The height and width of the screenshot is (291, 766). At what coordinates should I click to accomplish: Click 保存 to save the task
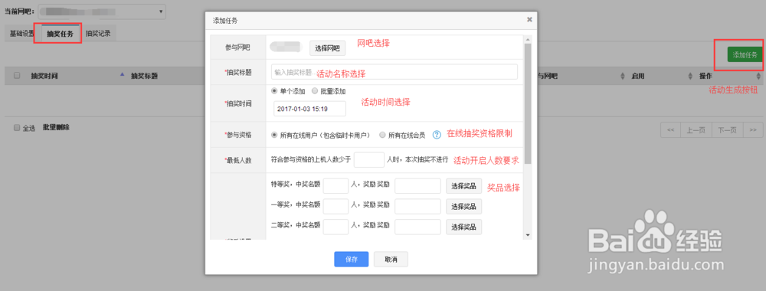coord(352,260)
